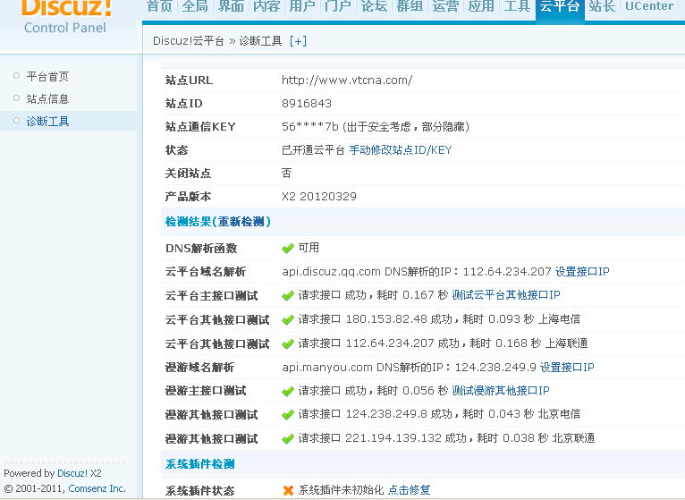This screenshot has width=685, height=500.
Task: Click the Discuz!云平台 breadcrumb text
Action: (189, 41)
